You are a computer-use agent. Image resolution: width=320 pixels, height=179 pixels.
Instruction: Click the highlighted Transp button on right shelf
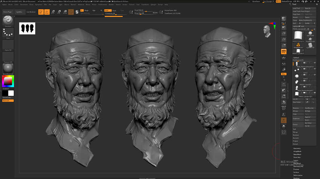click(284, 120)
